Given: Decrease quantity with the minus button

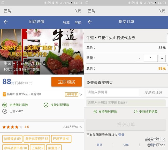Looking at the screenshot, I should (139, 58).
